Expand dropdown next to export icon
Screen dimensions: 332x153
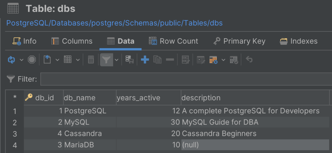pyautogui.click(x=57, y=60)
